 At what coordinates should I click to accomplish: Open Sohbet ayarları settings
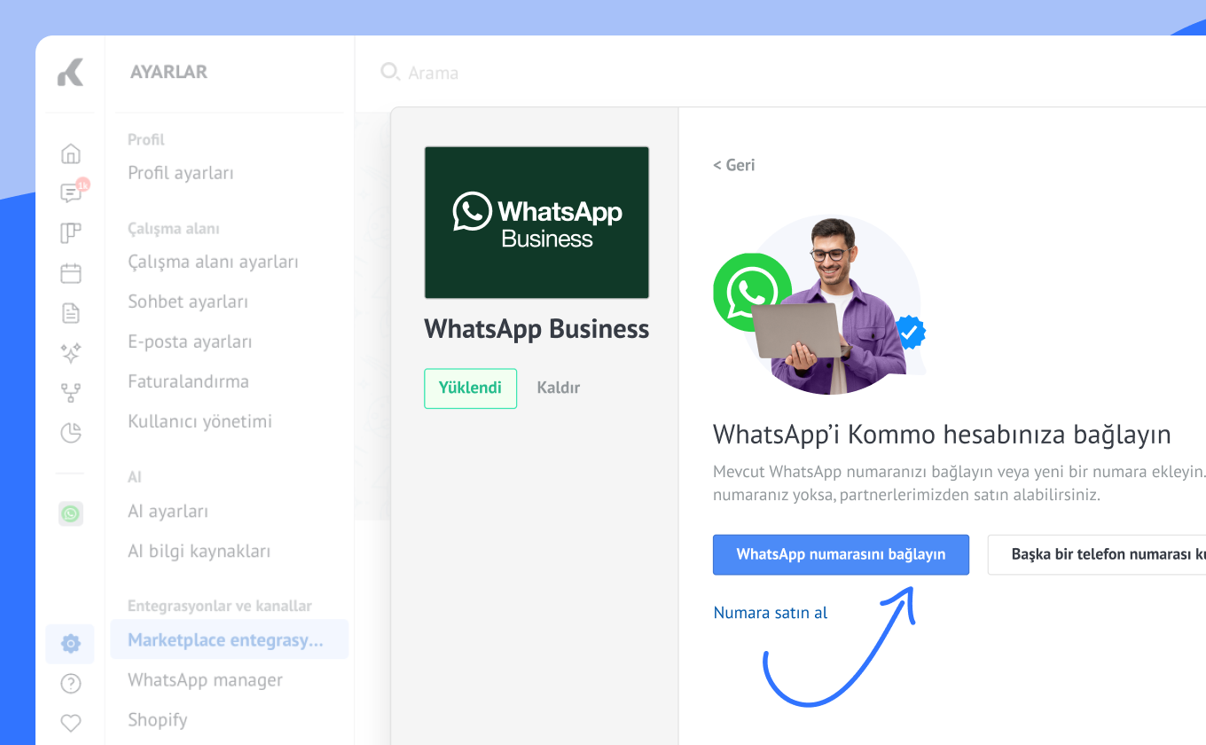click(188, 302)
